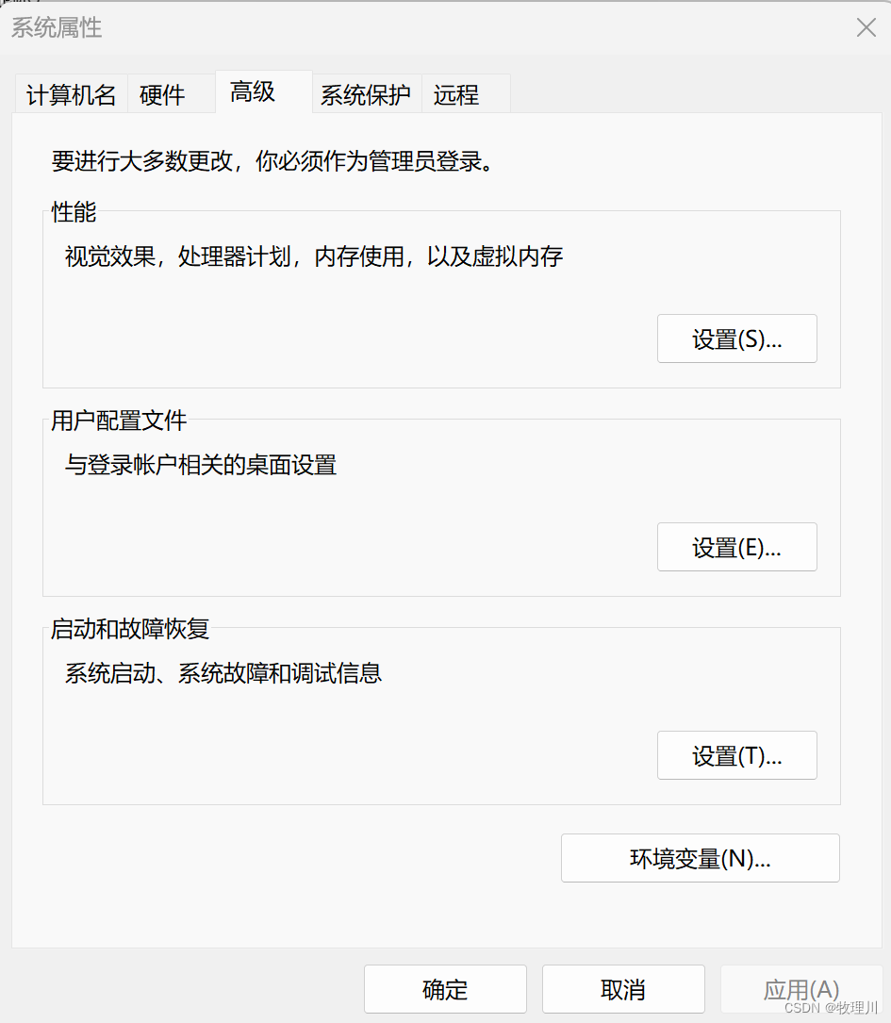Screen dimensions: 891x1023
Task: Open the 远程 tab
Action: pos(466,95)
